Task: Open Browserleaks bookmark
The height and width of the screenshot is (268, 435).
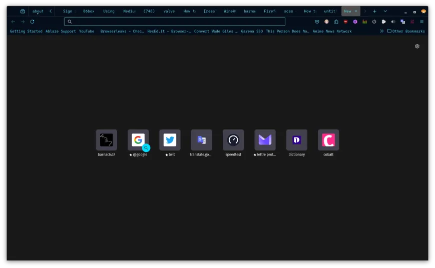Action: [122, 31]
